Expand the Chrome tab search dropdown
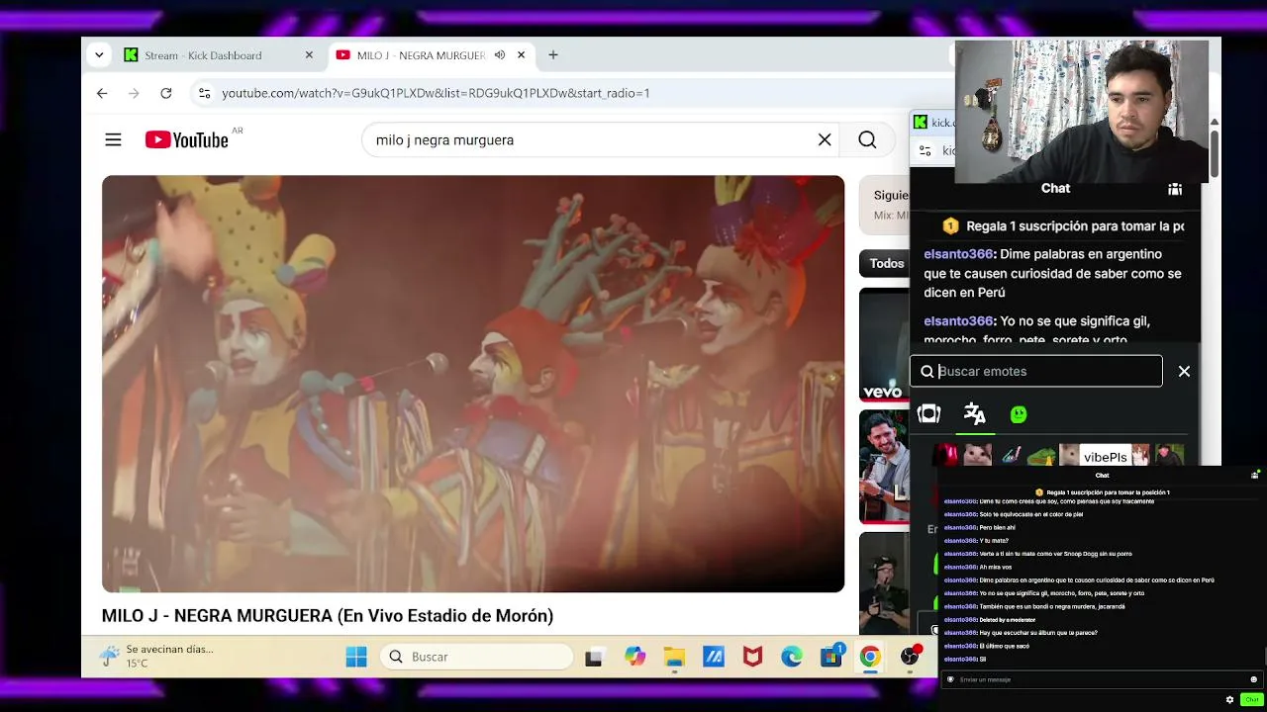The width and height of the screenshot is (1267, 712). [x=99, y=55]
